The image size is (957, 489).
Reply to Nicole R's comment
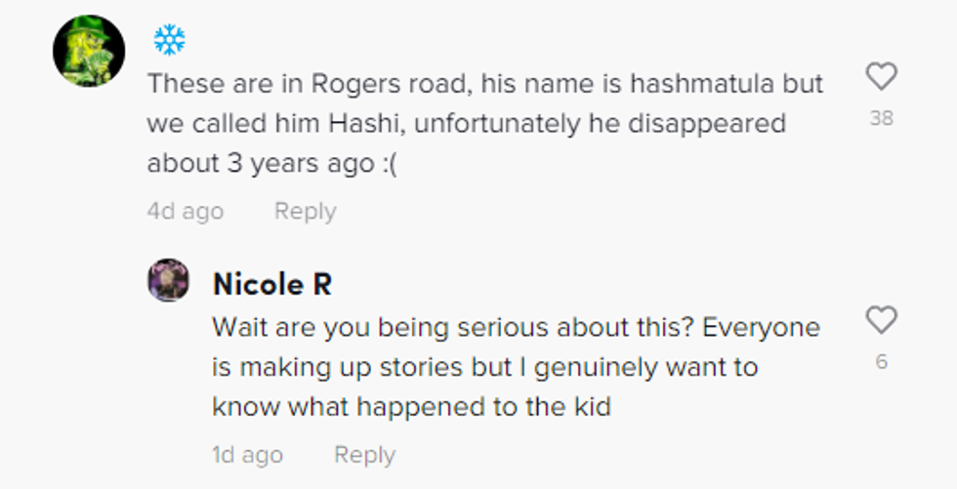tap(364, 454)
